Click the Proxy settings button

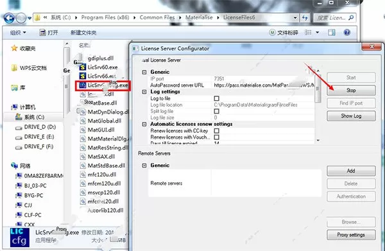(351, 235)
